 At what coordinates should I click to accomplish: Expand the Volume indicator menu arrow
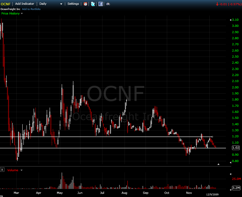pos(22,170)
